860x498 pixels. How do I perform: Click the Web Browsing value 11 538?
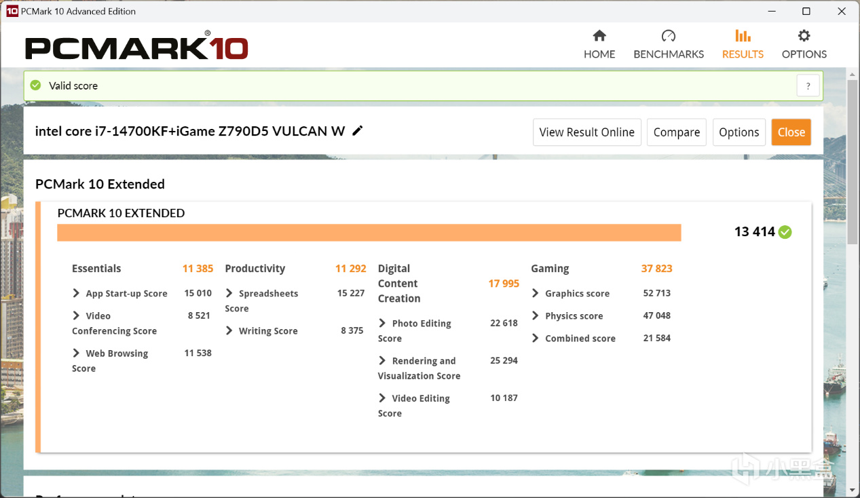(198, 353)
